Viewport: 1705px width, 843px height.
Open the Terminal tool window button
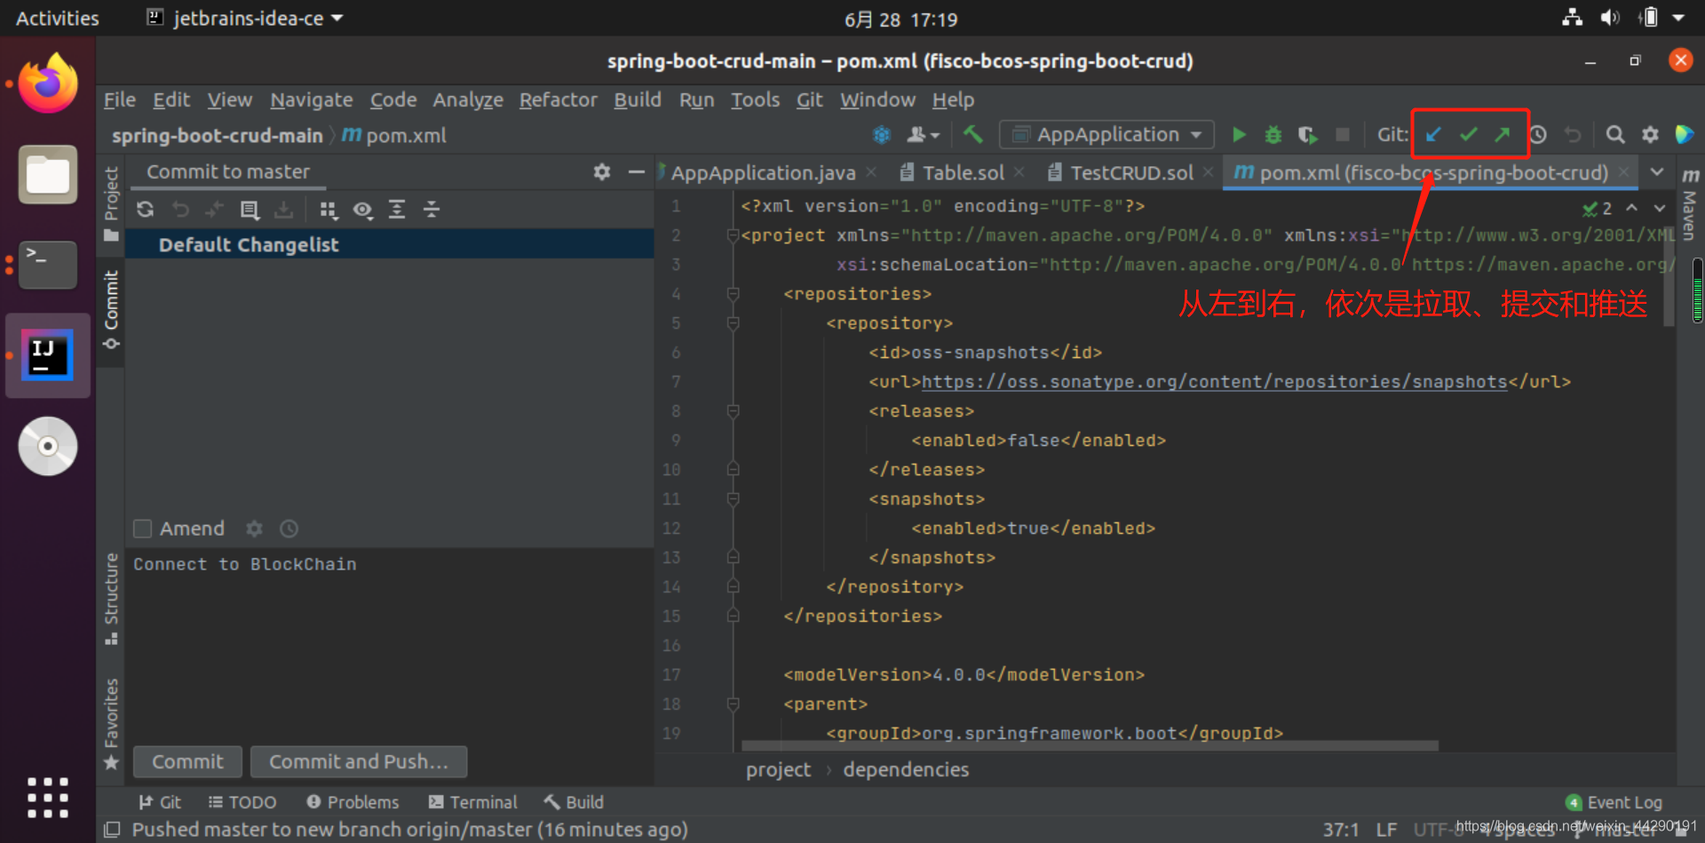(472, 802)
